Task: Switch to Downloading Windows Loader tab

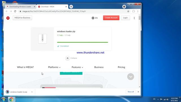Action: (20, 7)
